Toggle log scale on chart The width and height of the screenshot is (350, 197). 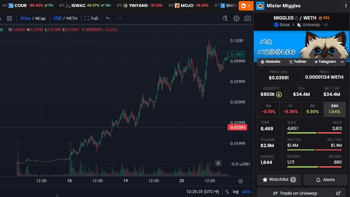(236, 192)
